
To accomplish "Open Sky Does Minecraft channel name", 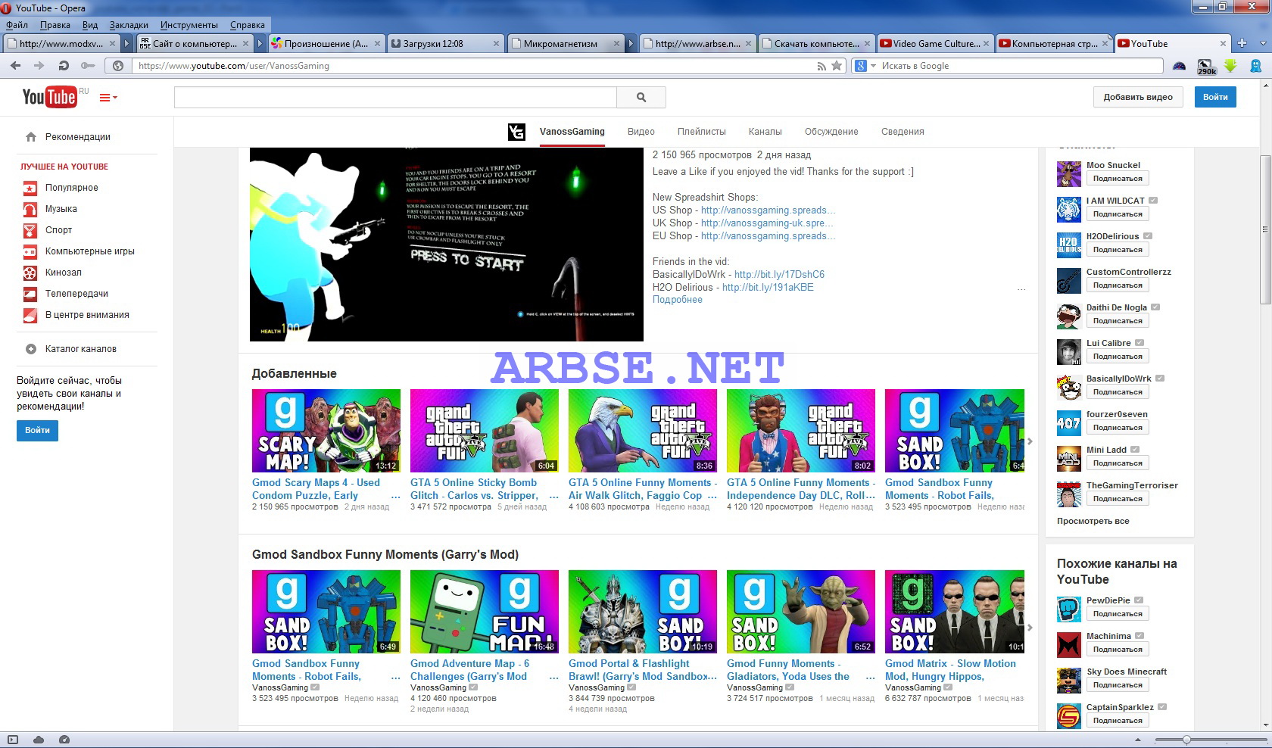I will tap(1127, 672).
